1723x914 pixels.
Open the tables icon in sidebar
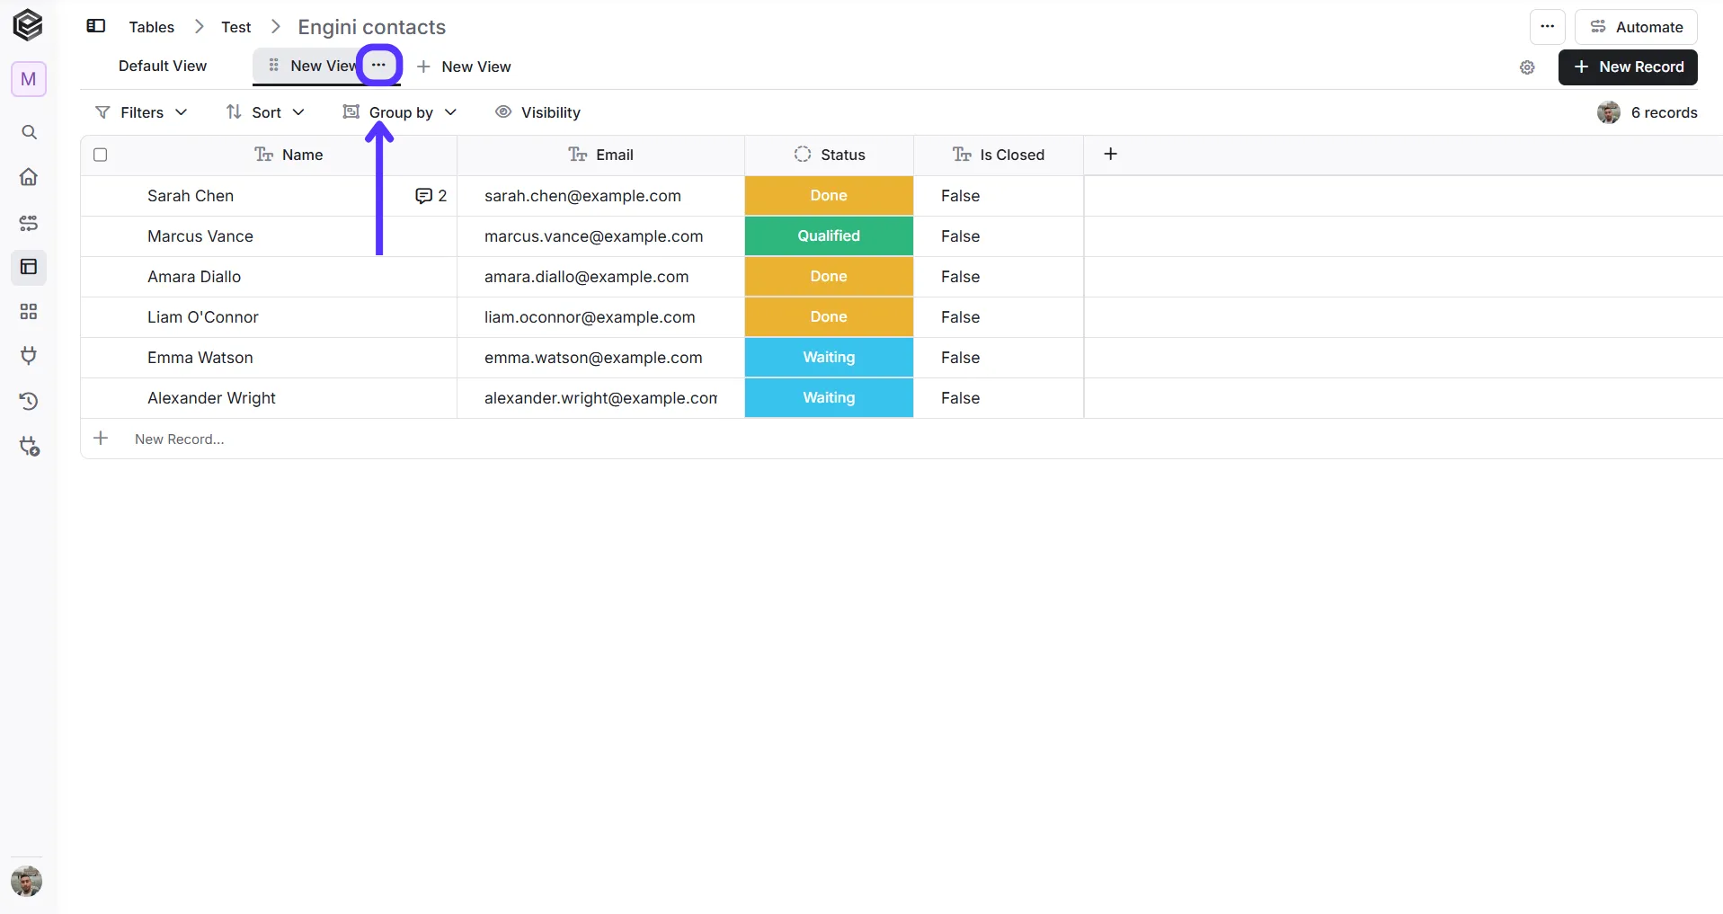point(29,267)
